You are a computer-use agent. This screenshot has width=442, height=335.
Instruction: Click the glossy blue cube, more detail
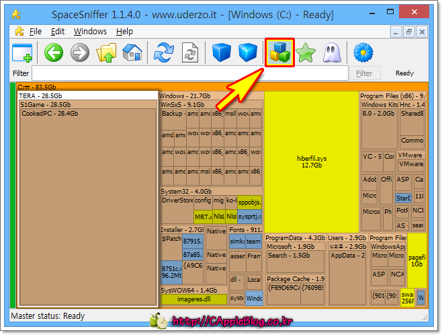click(x=248, y=52)
